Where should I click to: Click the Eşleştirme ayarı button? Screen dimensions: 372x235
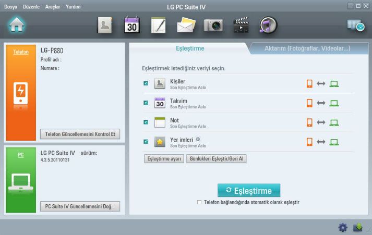[163, 158]
